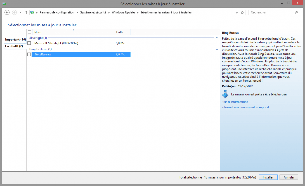
Task: Open Système et sécurité breadcrumb
Action: (93, 12)
